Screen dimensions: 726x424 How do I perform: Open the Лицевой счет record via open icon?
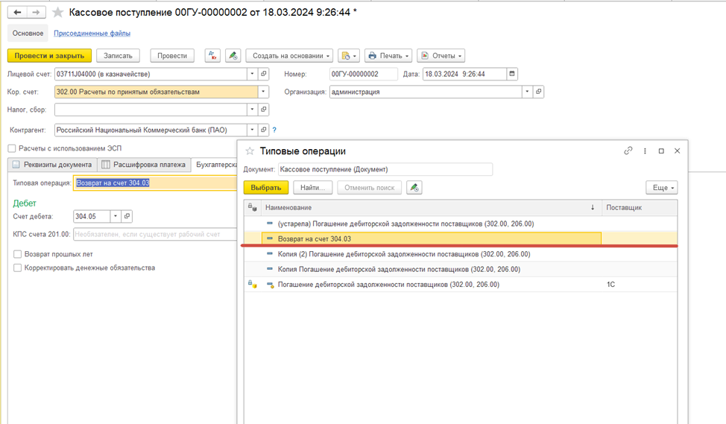pos(263,74)
